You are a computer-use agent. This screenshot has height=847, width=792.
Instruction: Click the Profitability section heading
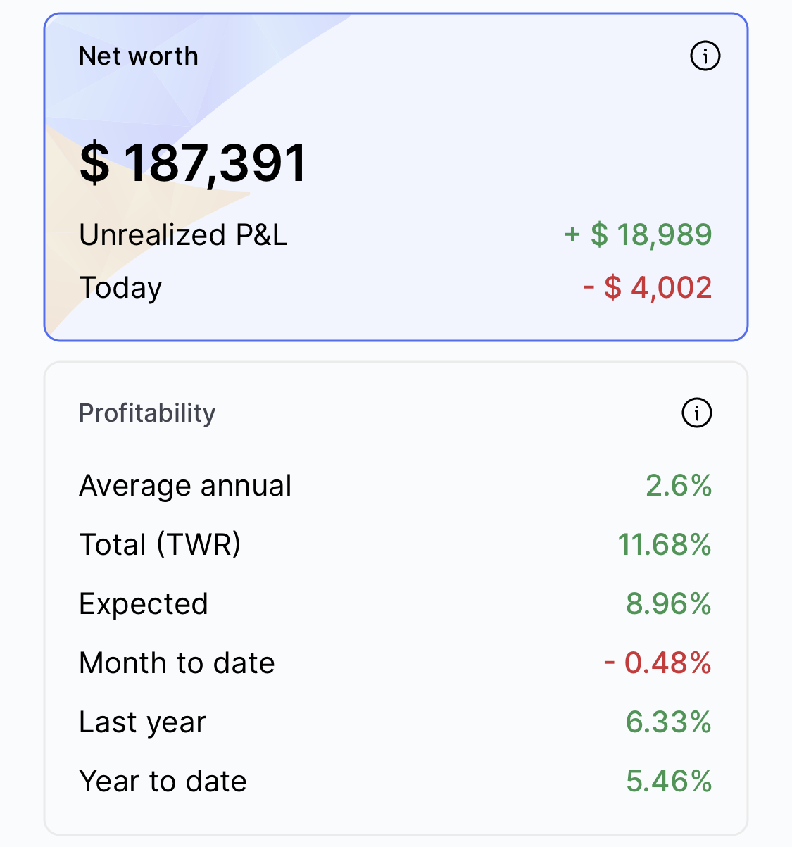tap(147, 413)
